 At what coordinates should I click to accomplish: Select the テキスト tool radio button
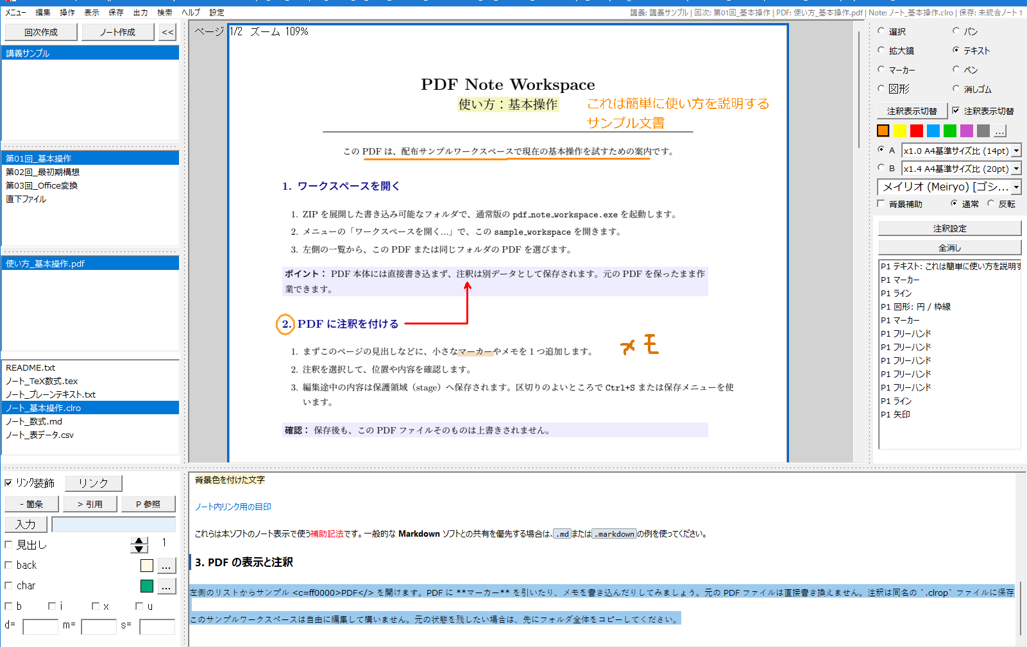[x=956, y=50]
